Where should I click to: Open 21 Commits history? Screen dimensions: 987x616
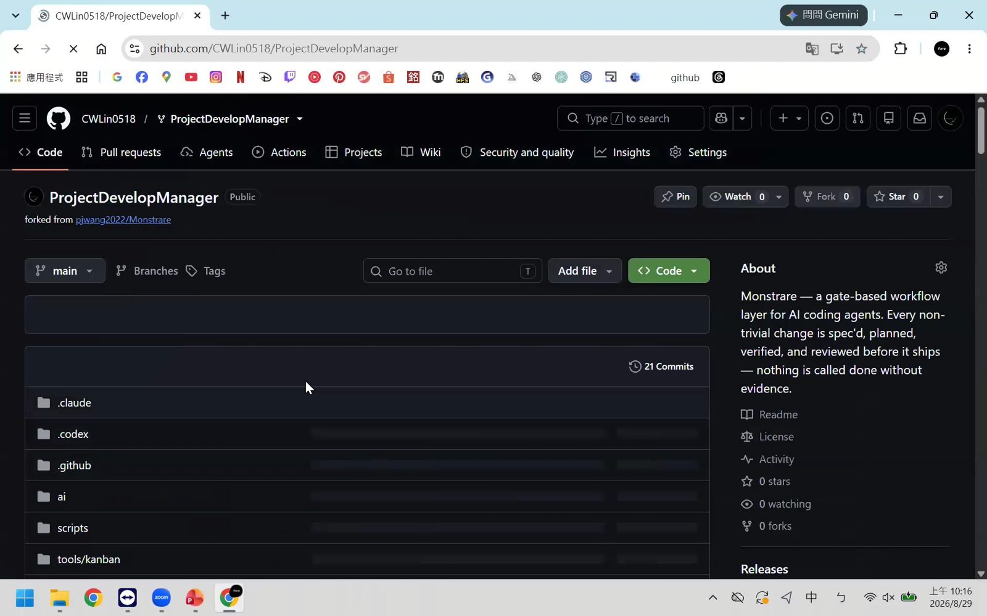click(x=661, y=367)
